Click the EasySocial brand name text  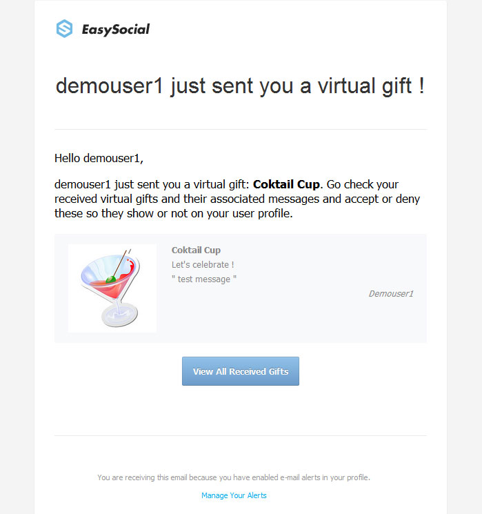tap(116, 30)
